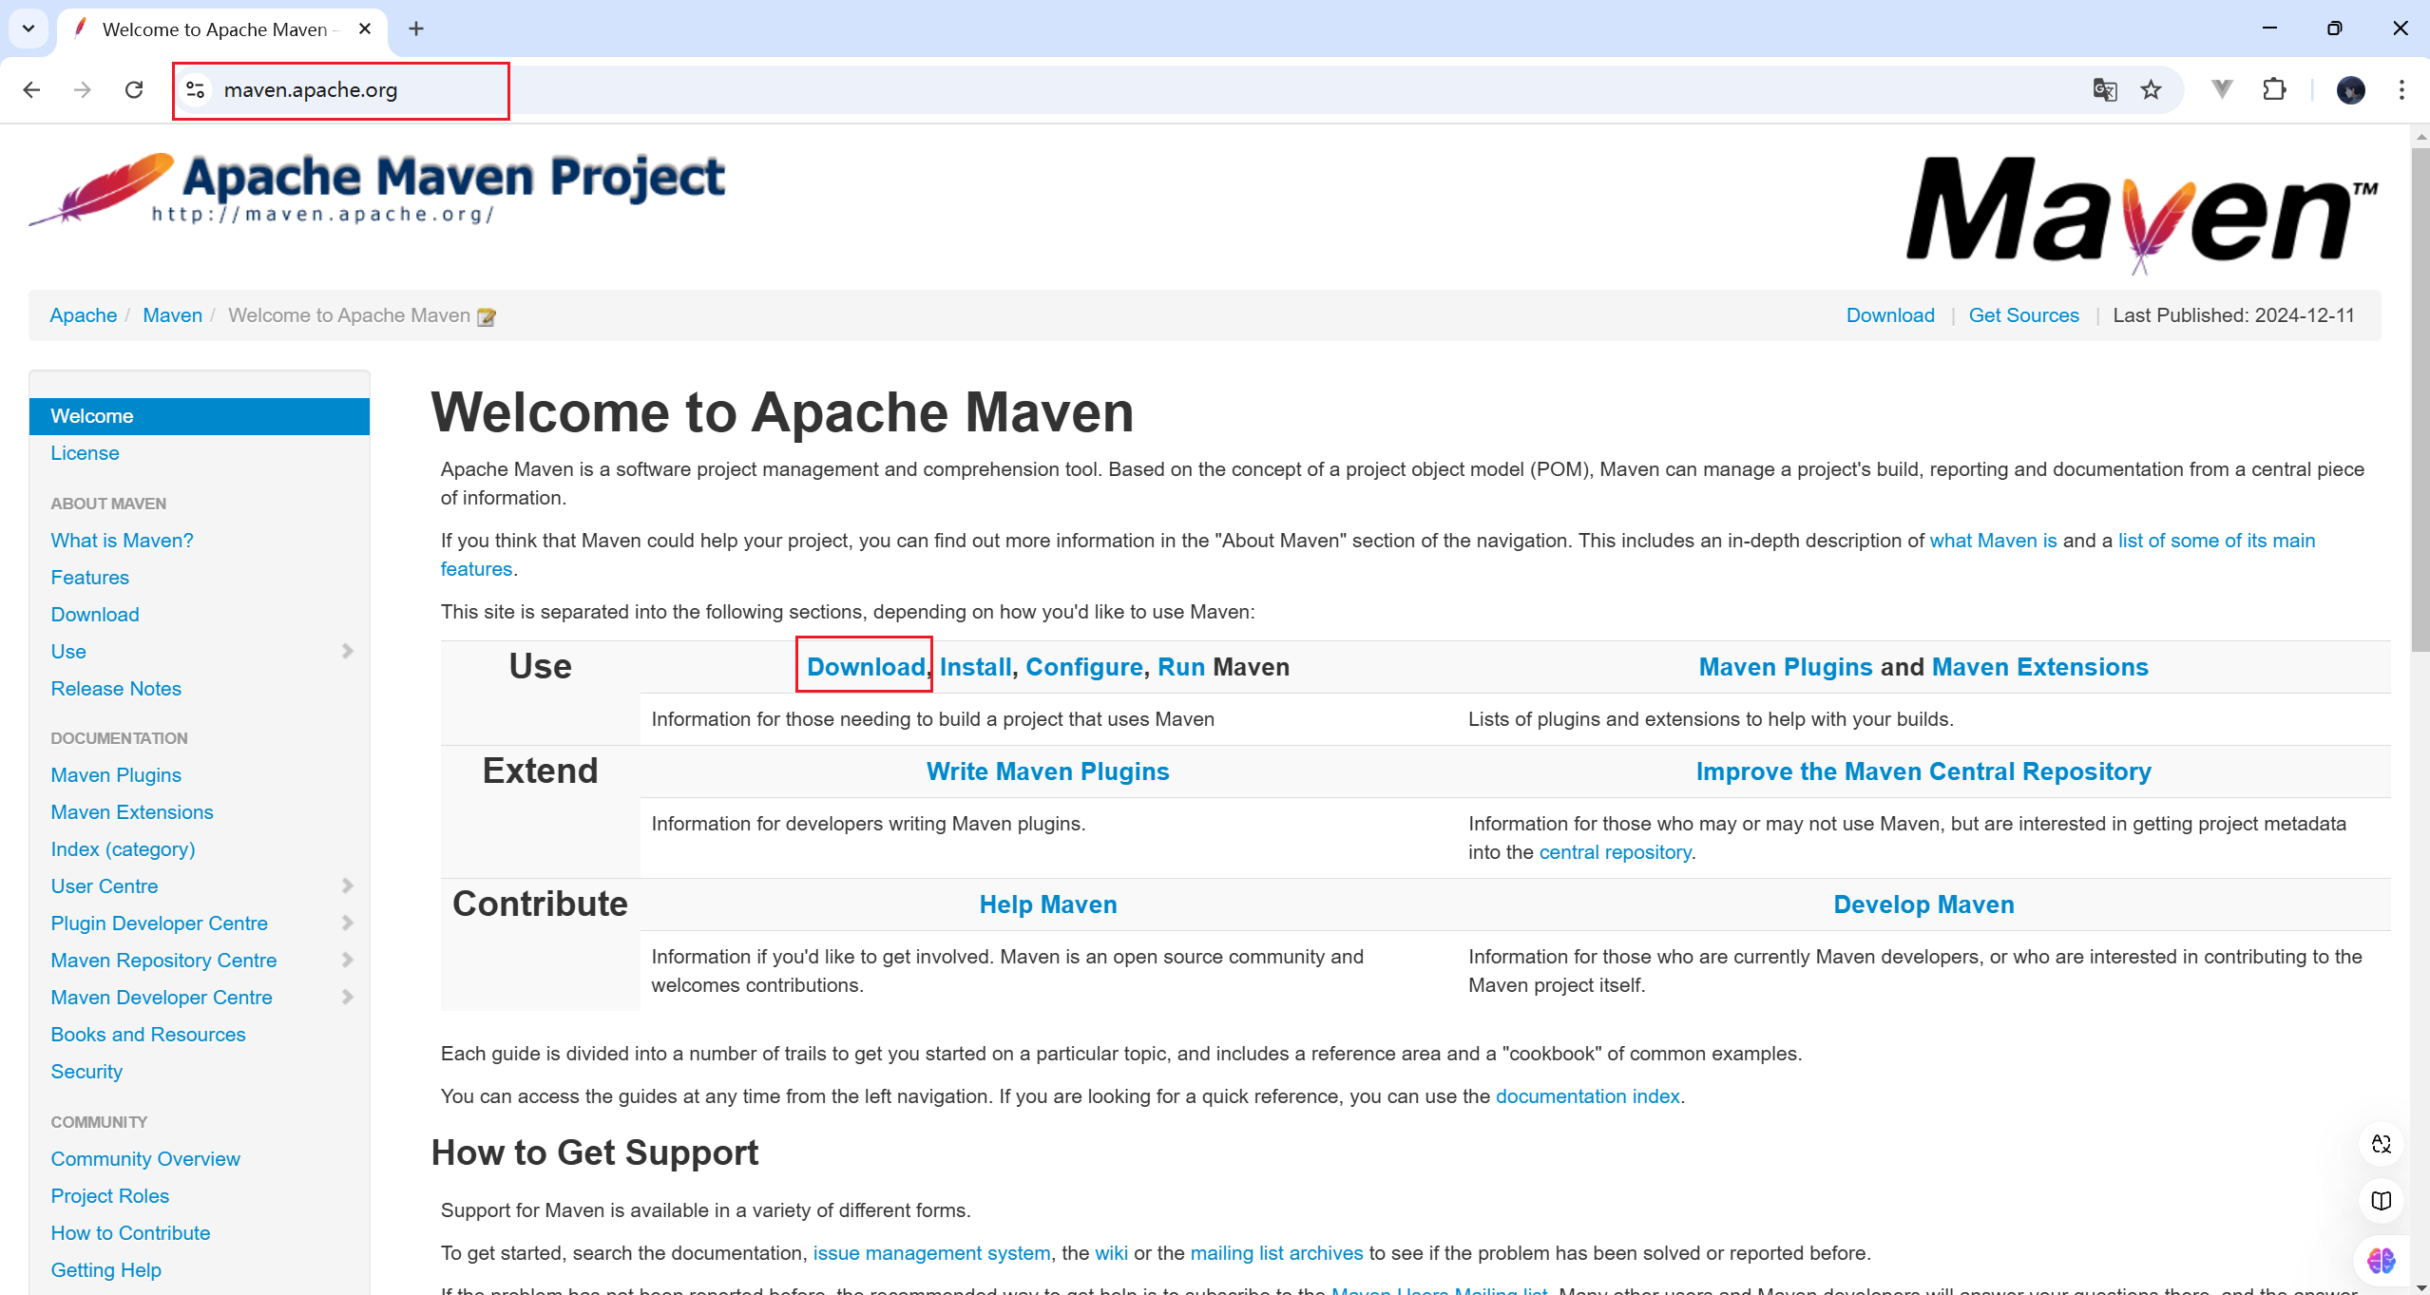
Task: Click the Download link in Use row
Action: point(866,667)
